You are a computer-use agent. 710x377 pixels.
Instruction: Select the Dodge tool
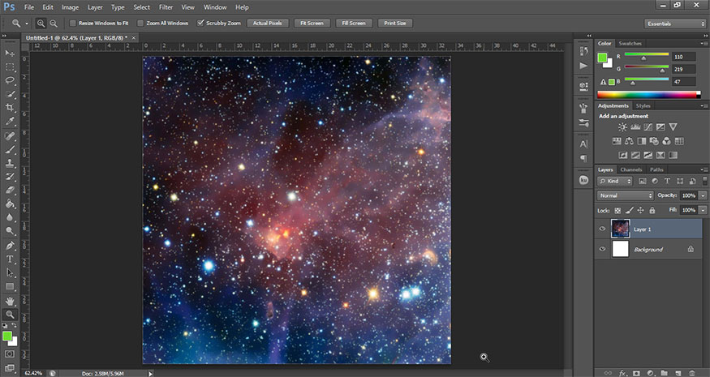10,231
